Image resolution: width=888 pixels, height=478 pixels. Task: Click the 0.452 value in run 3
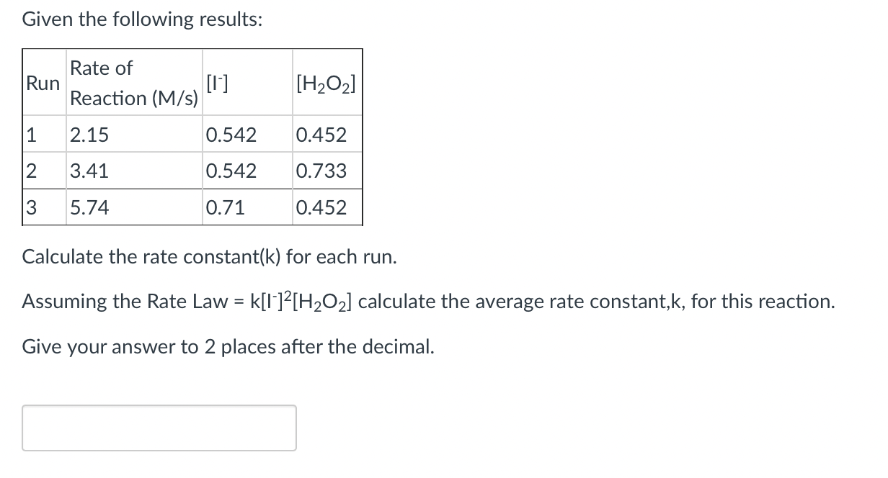click(321, 208)
